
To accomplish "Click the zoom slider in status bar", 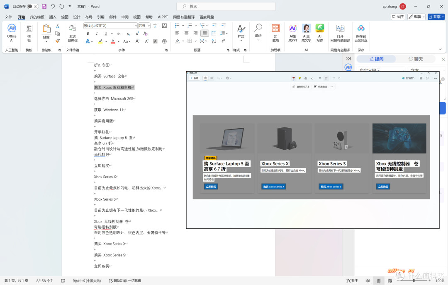I will (414, 281).
